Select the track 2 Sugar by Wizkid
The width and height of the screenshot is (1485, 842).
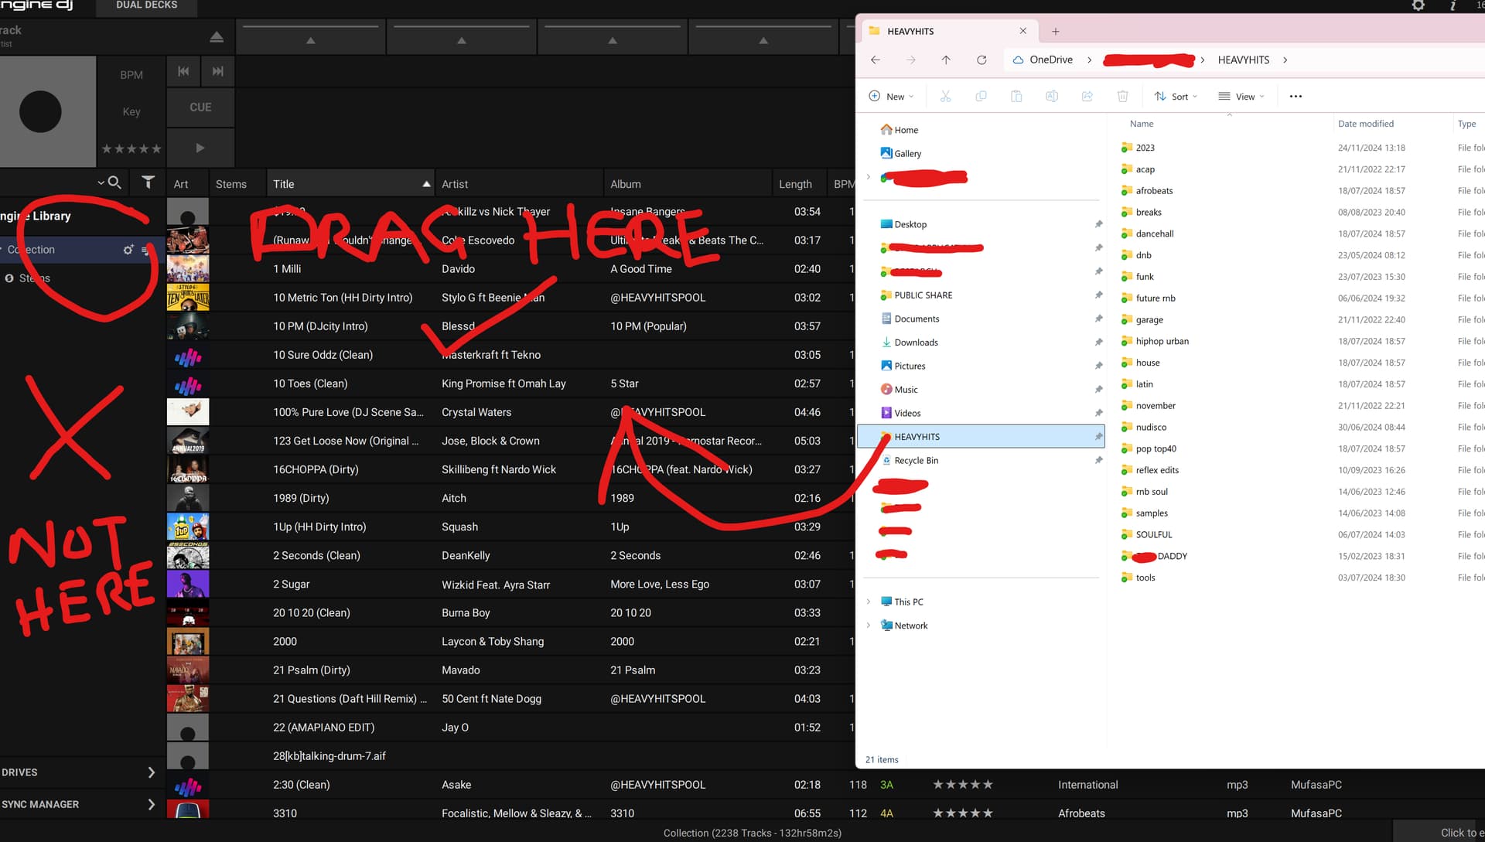[510, 585]
